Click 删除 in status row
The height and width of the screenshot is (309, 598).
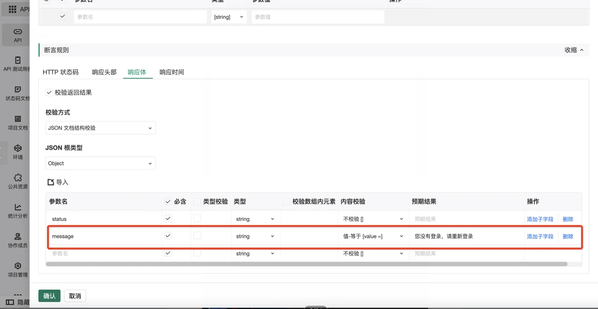click(568, 219)
